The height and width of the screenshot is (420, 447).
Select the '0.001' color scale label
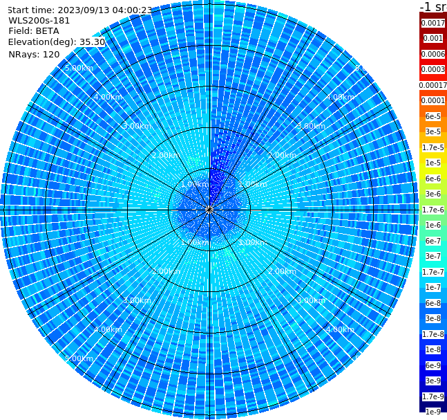pos(433,38)
